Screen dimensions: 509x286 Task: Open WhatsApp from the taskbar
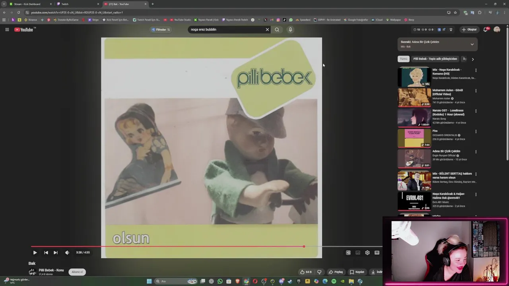click(x=220, y=281)
